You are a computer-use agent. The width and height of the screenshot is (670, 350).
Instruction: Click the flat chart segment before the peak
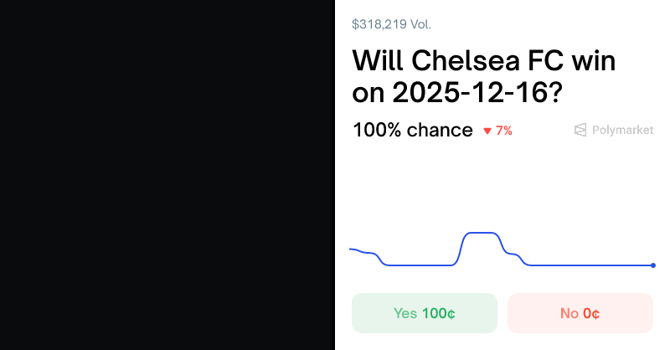click(x=419, y=265)
